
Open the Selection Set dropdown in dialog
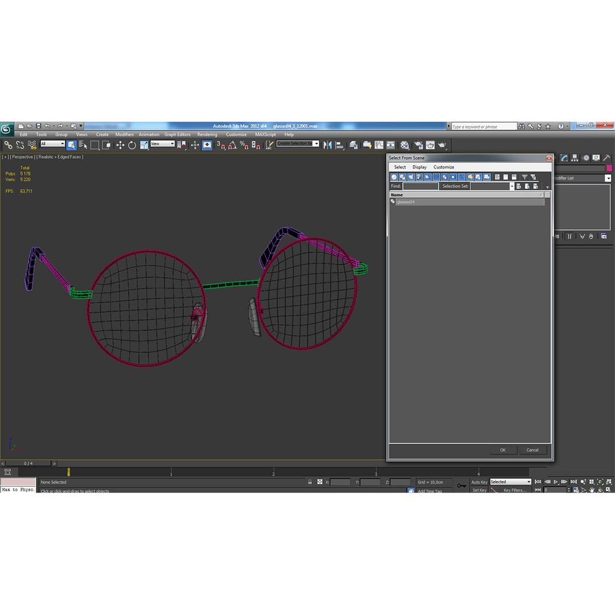tap(492, 186)
